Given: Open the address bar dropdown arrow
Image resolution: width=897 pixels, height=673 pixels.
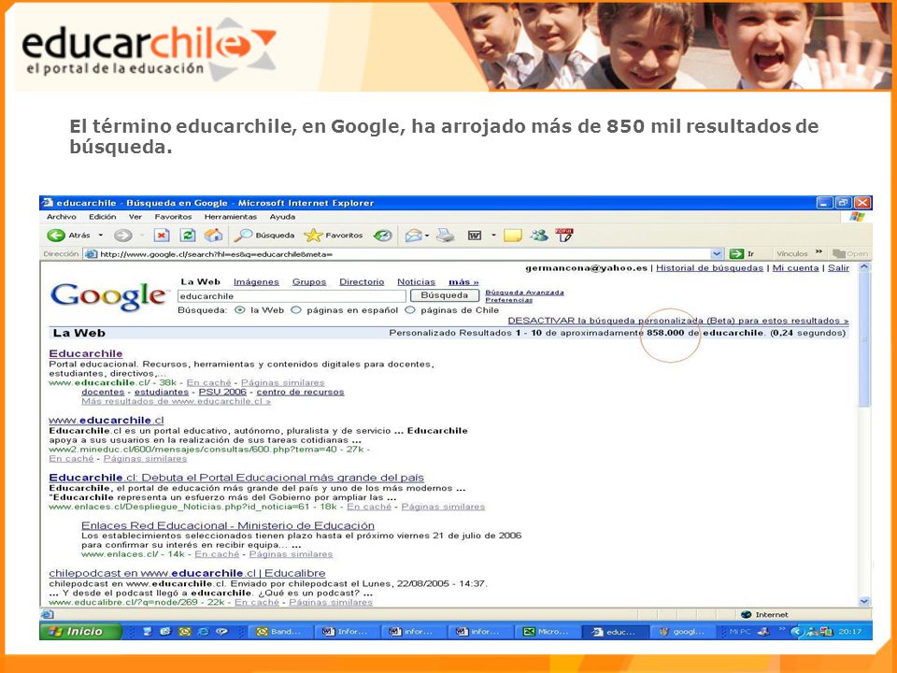Looking at the screenshot, I should 717,253.
